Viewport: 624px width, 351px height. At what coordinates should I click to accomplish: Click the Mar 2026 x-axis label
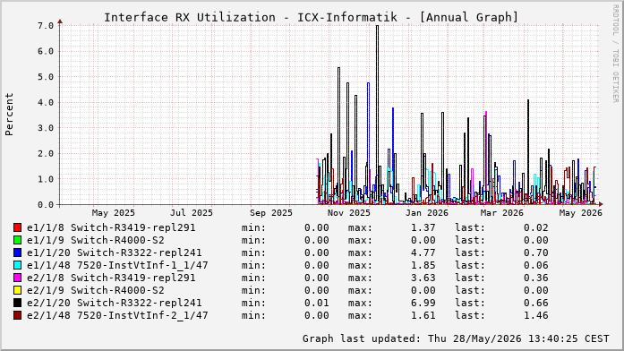(502, 213)
